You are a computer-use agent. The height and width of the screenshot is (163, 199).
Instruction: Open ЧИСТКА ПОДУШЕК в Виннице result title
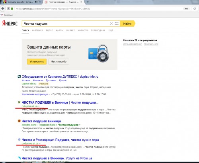click(x=60, y=102)
